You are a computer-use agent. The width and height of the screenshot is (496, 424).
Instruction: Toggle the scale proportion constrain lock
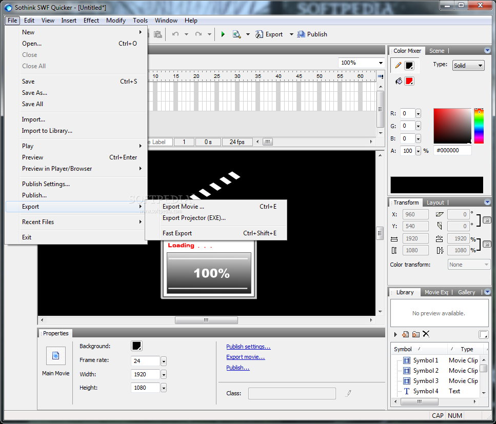click(x=487, y=244)
